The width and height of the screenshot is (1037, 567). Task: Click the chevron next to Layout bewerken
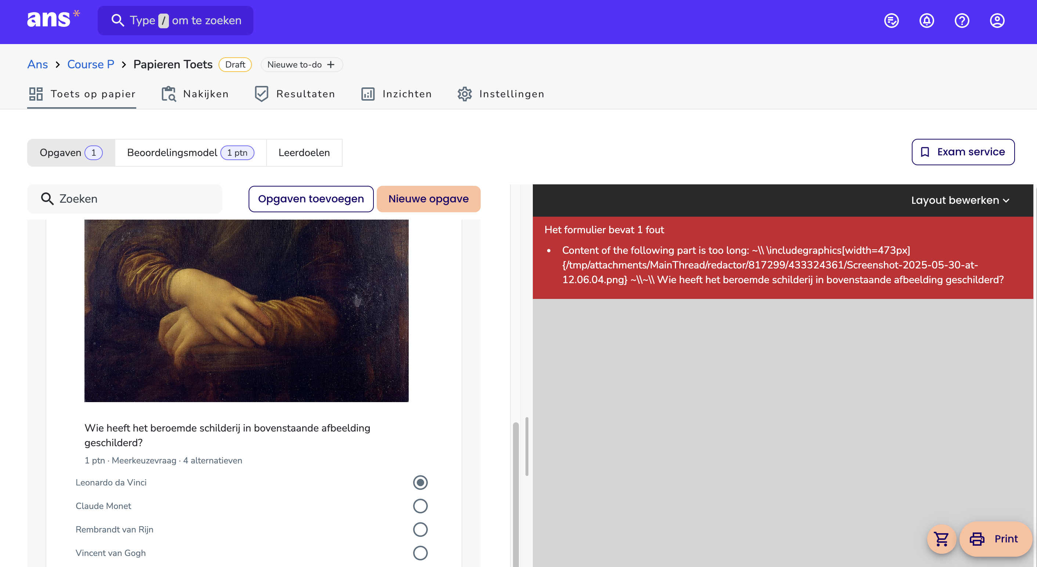point(1006,201)
